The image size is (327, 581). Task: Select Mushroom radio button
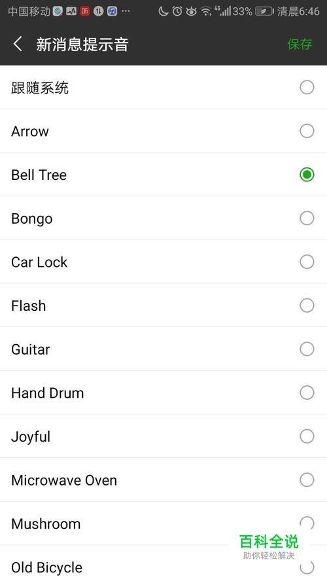(307, 523)
